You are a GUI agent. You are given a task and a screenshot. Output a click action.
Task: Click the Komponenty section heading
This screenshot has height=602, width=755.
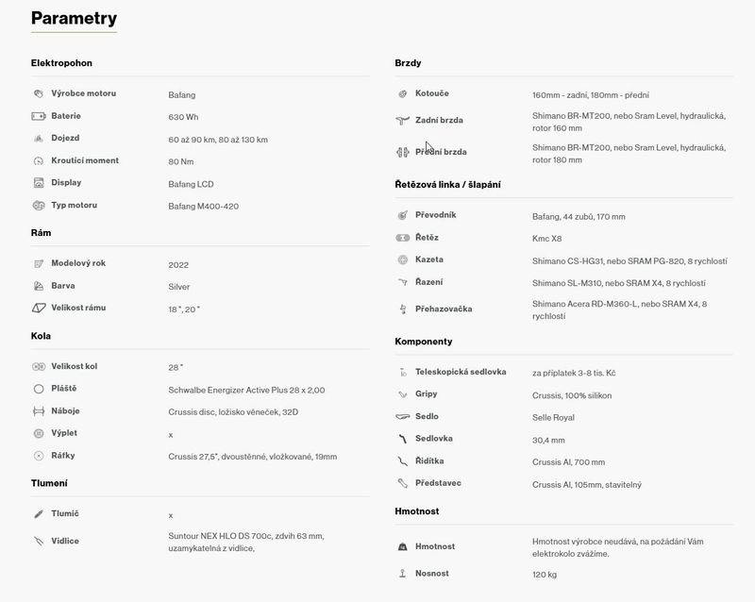[423, 341]
